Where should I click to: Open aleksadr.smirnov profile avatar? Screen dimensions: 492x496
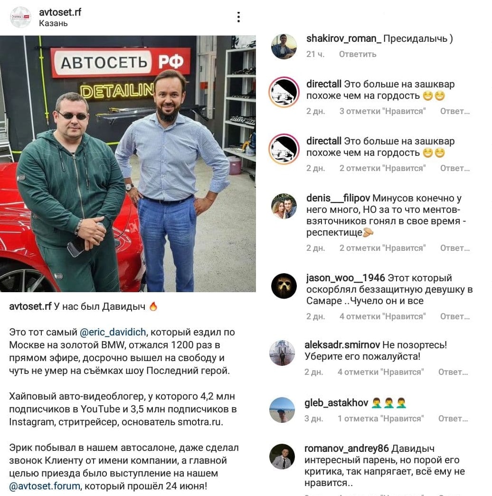point(282,353)
